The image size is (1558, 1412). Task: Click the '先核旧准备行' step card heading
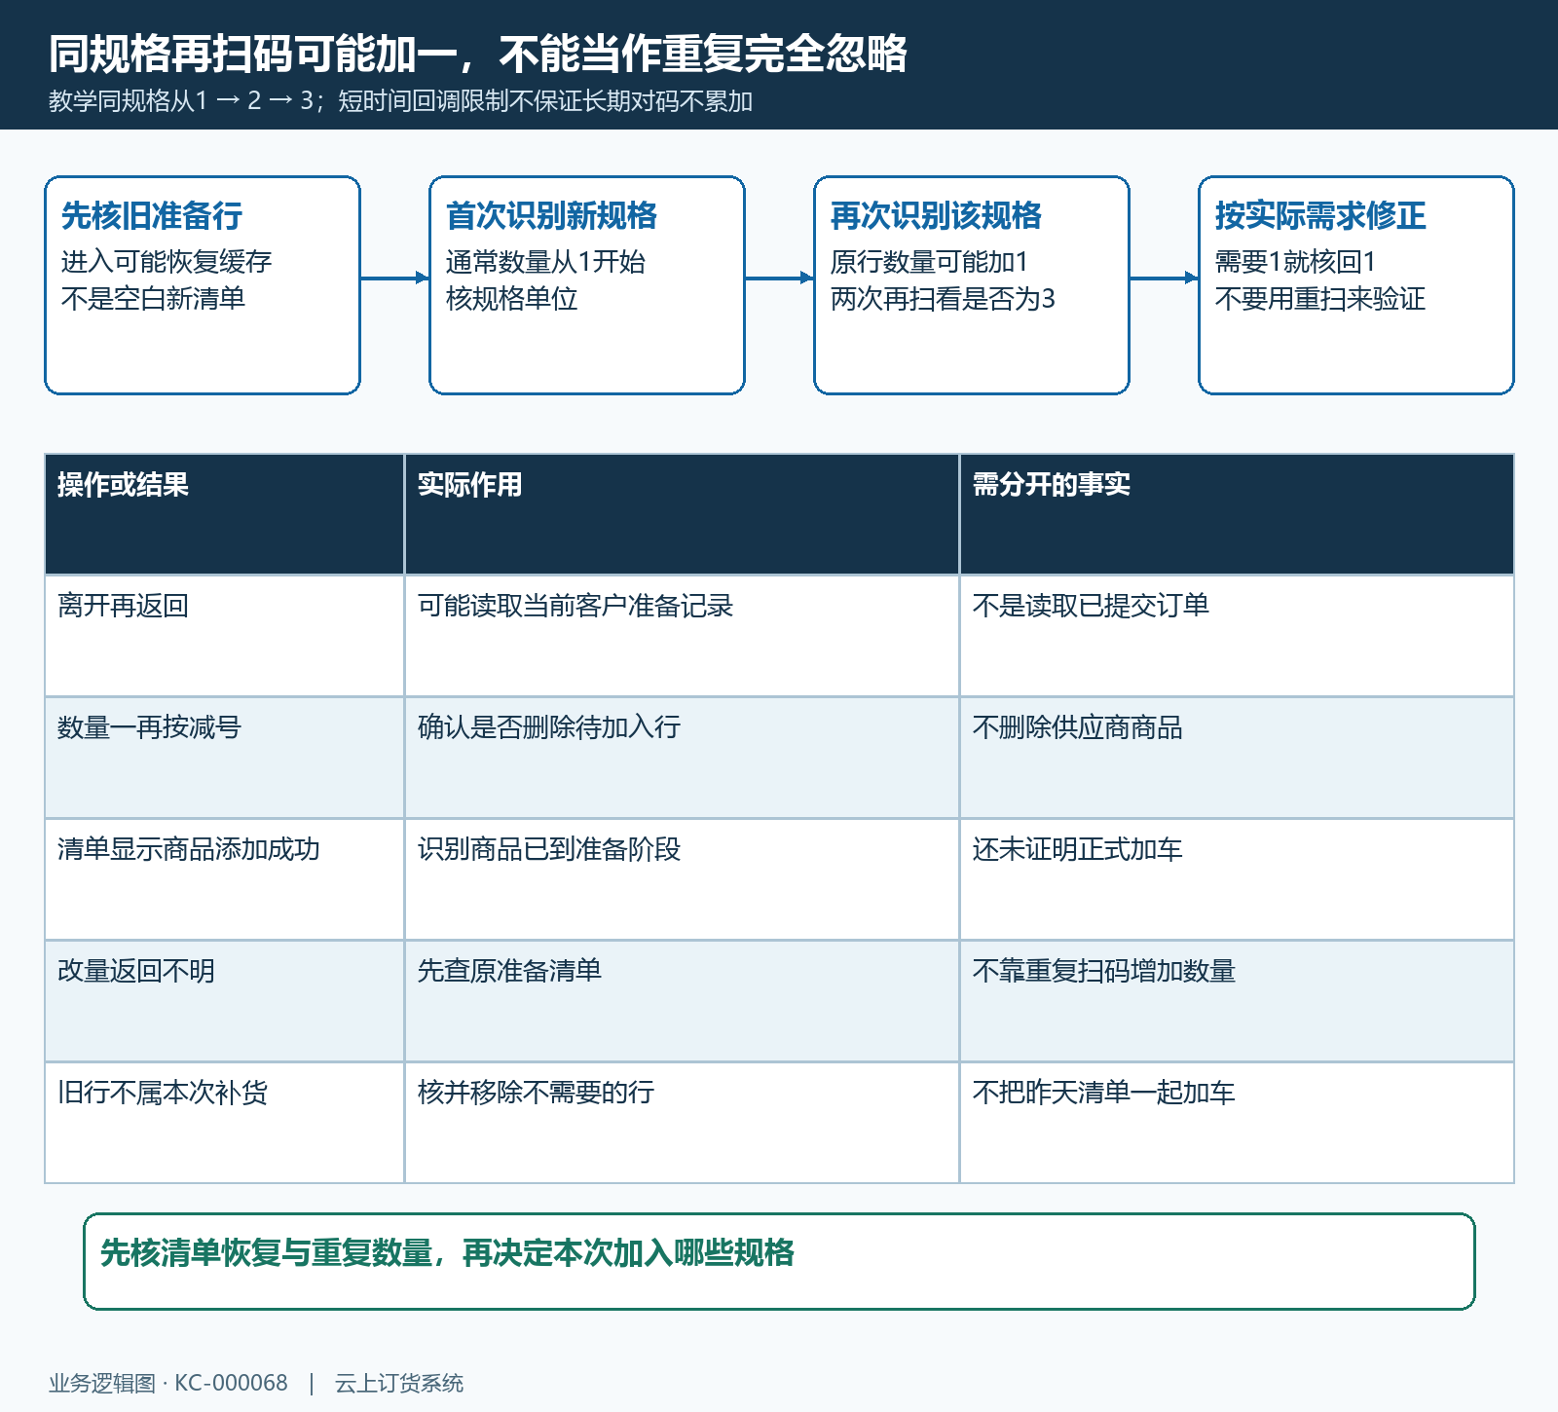coord(152,215)
